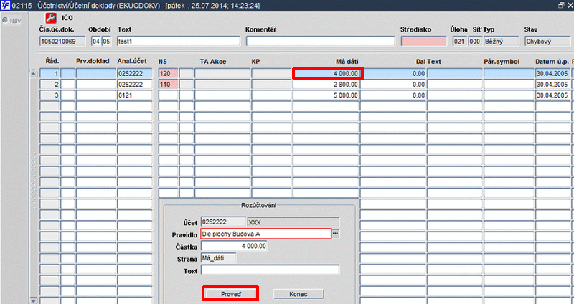
Task: Click the Dal value 0.00 in row 1
Action: pyautogui.click(x=393, y=74)
